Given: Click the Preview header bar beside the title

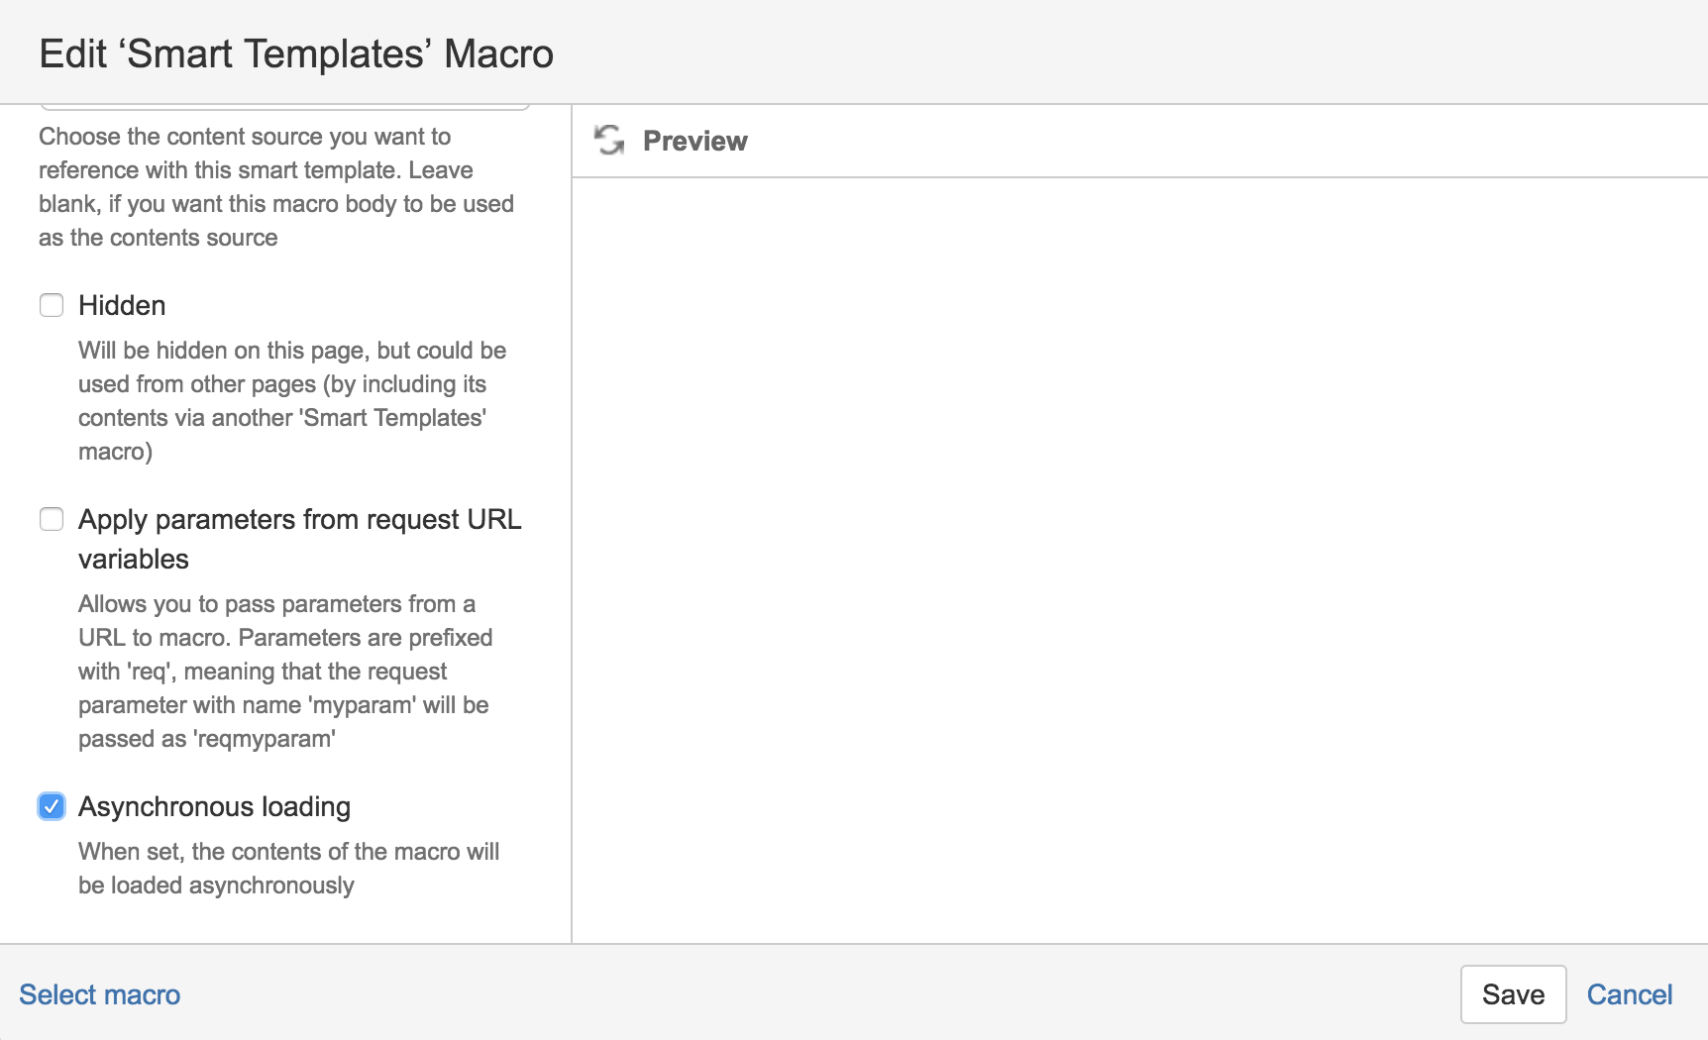Looking at the screenshot, I should click(1228, 141).
